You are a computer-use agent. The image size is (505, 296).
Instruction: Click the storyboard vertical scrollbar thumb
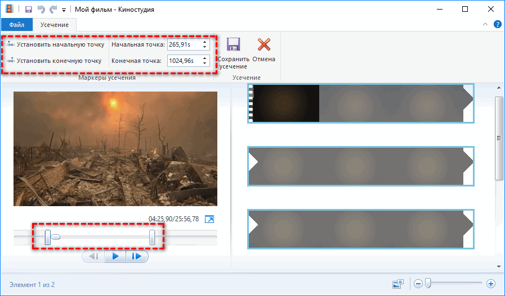(499, 138)
